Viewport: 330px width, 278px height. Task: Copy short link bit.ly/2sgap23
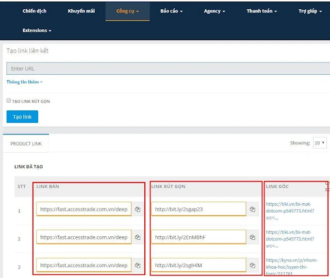click(x=253, y=209)
